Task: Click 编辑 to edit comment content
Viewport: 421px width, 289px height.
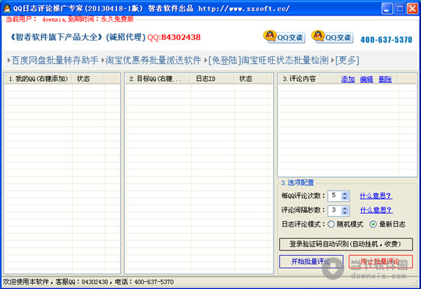Action: click(x=366, y=79)
